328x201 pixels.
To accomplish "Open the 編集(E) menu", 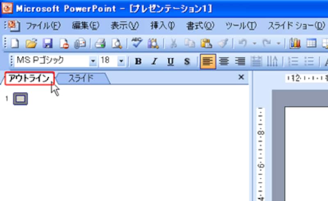I will click(85, 26).
